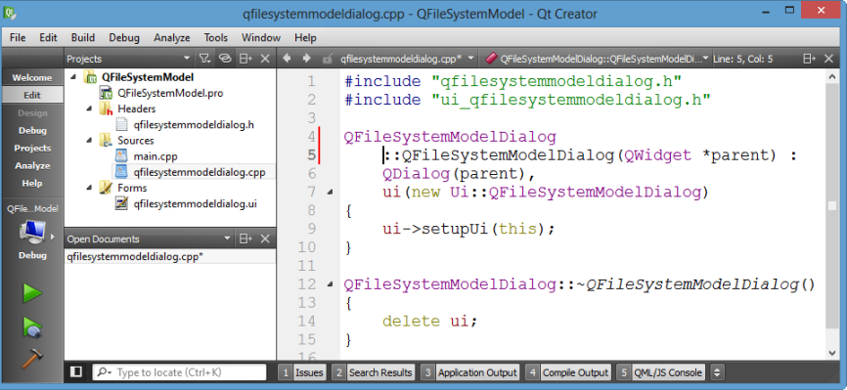Image resolution: width=847 pixels, height=390 pixels.
Task: Click the editor scrollbar down arrow
Action: click(832, 352)
